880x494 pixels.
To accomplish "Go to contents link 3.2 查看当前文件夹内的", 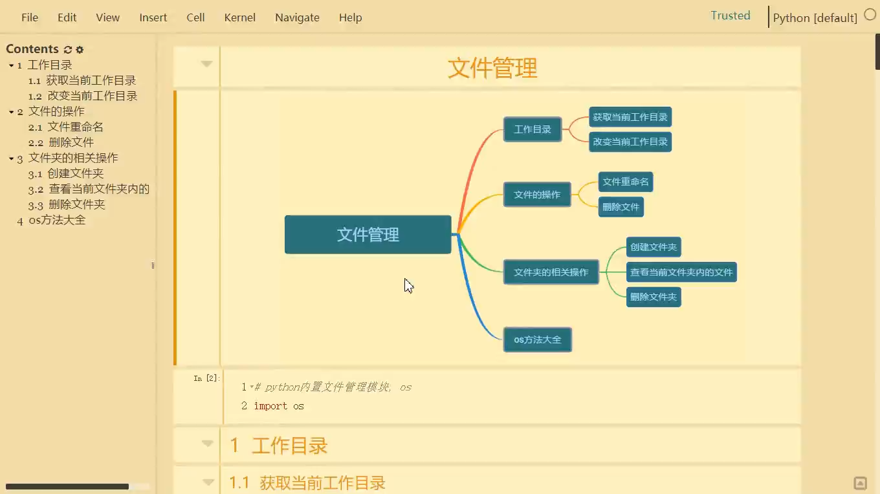I will tap(89, 189).
